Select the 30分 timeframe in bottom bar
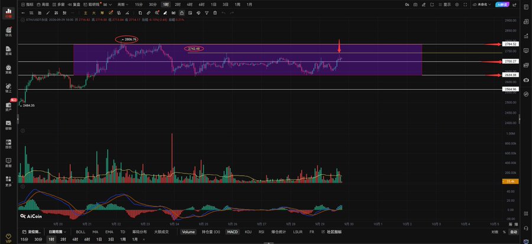 38,239
